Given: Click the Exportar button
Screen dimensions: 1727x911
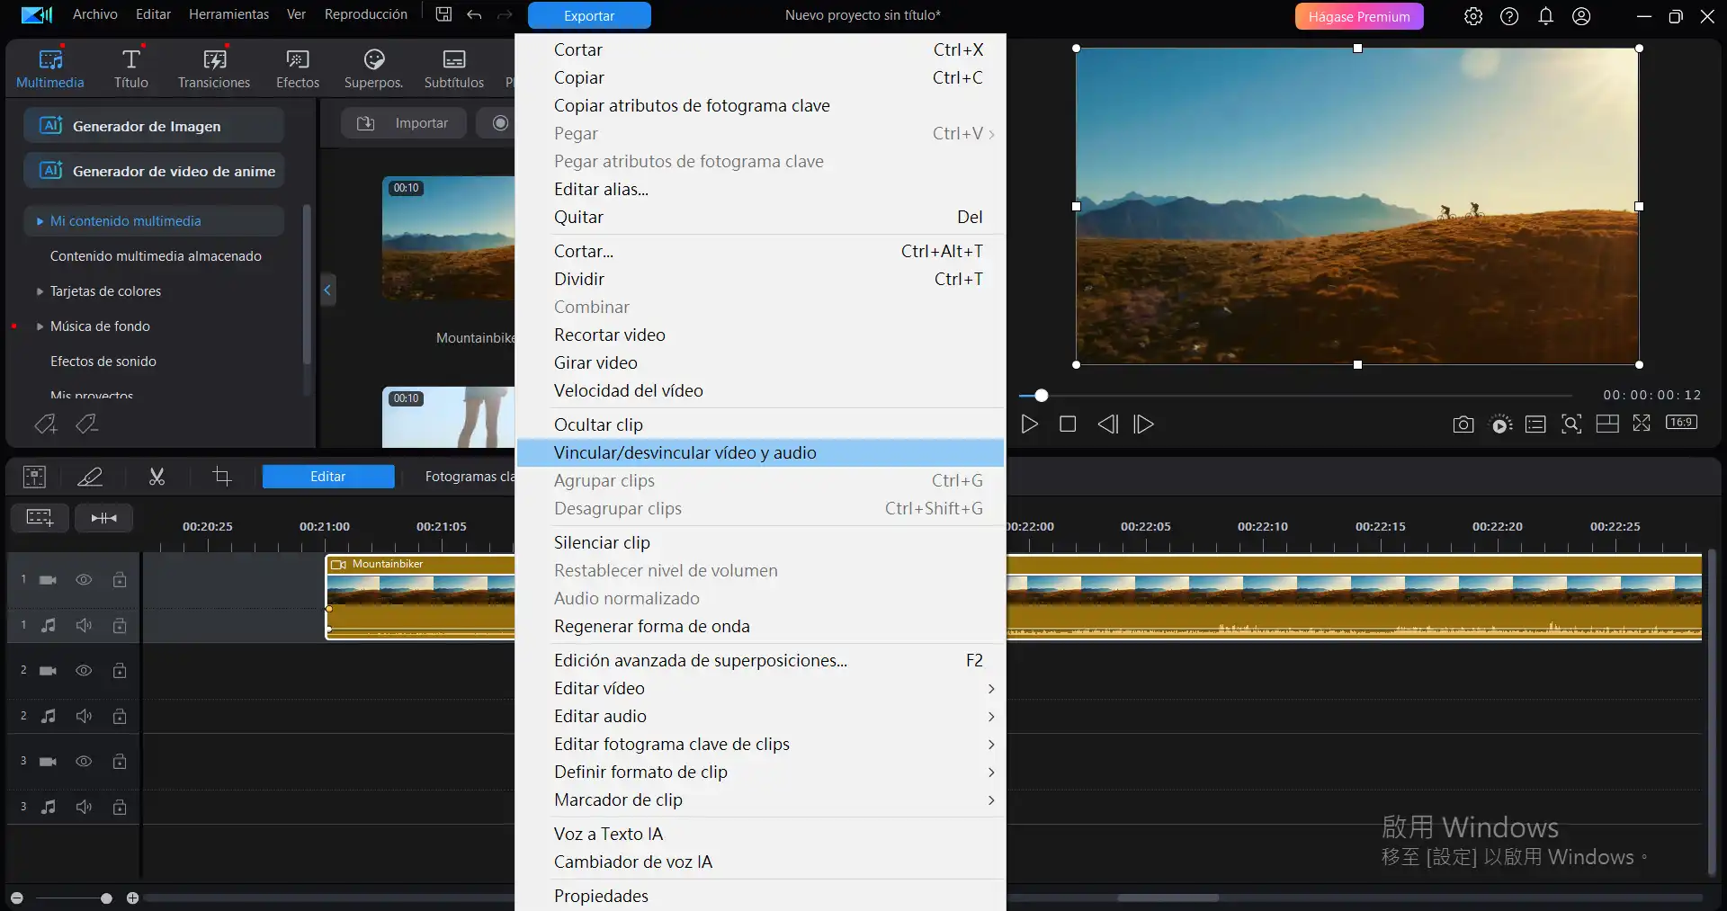Looking at the screenshot, I should 589,15.
